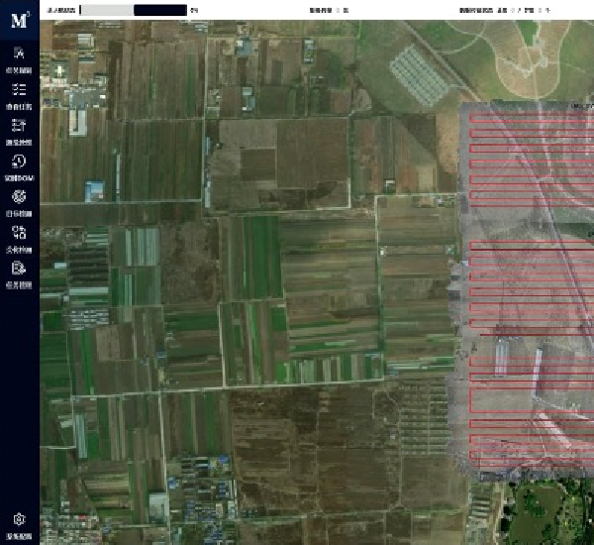Select the checklist icon in the left sidebar
The width and height of the screenshot is (594, 545).
[x=19, y=94]
